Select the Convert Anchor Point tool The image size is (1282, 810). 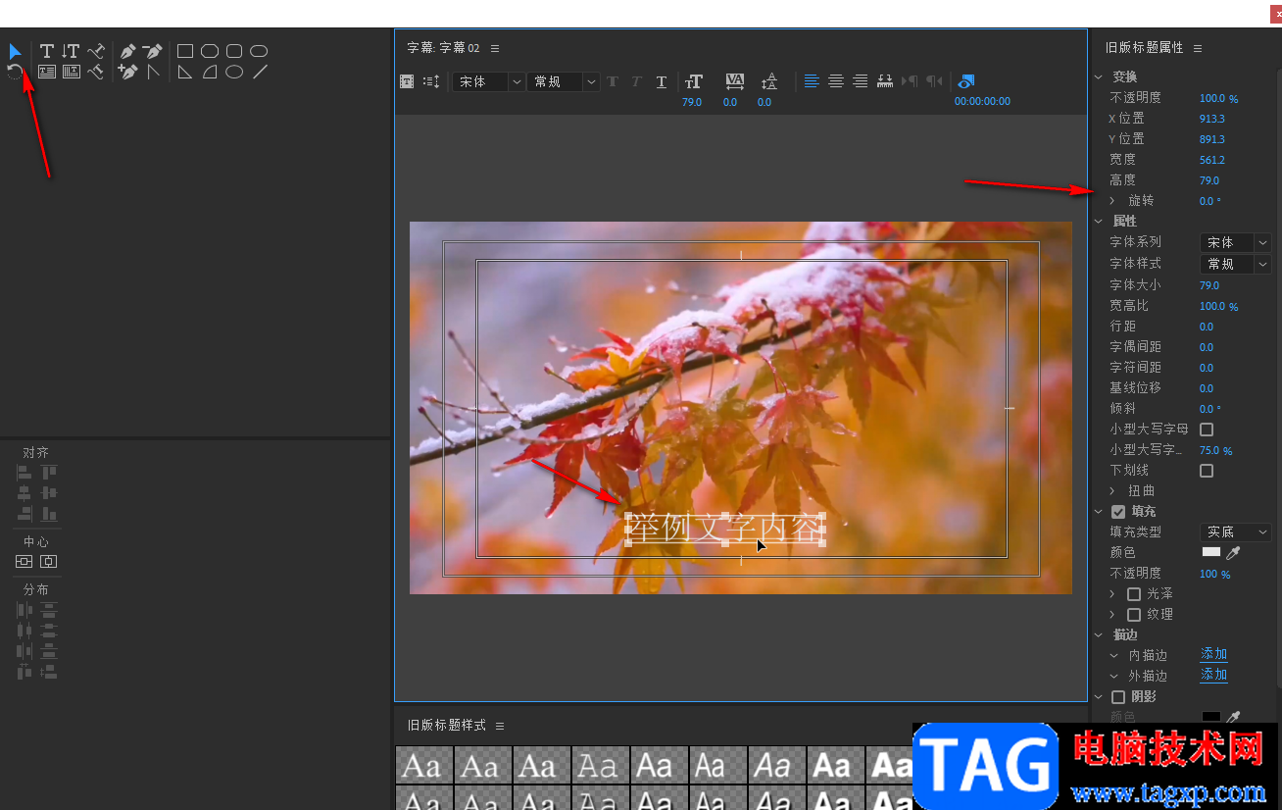[152, 72]
